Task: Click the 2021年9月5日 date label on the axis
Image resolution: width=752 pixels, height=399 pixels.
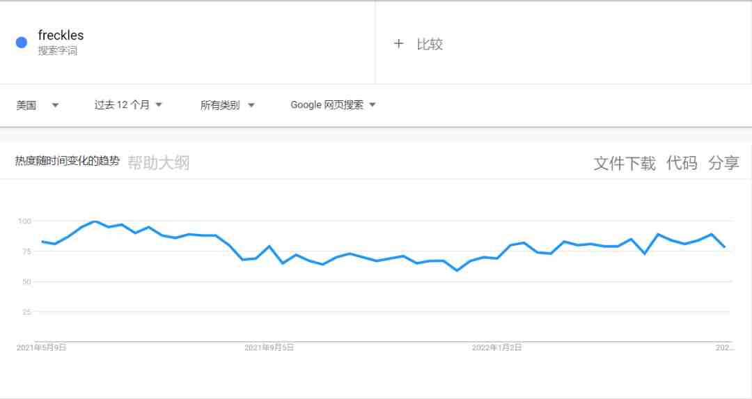Action: coord(269,347)
